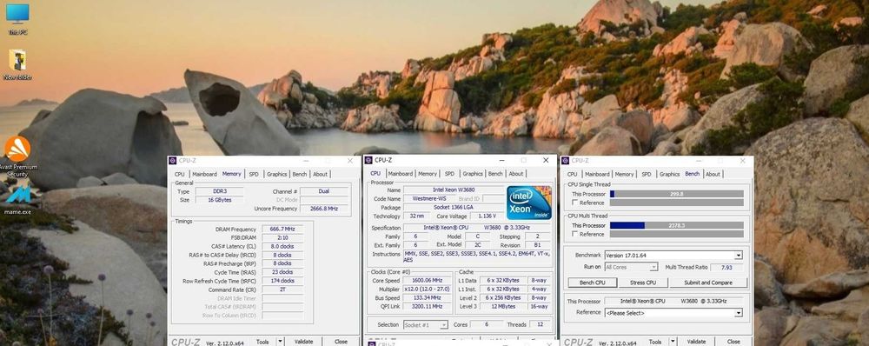The width and height of the screenshot is (869, 346).
Task: Go to Graphics tab in Bench window
Action: coord(669,174)
